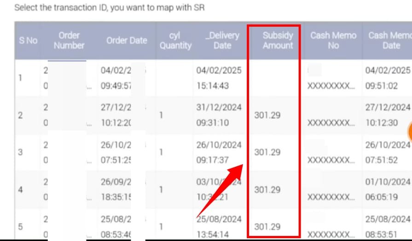Image resolution: width=412 pixels, height=241 pixels.
Task: Click the Cash Memo Date column header
Action: point(389,40)
